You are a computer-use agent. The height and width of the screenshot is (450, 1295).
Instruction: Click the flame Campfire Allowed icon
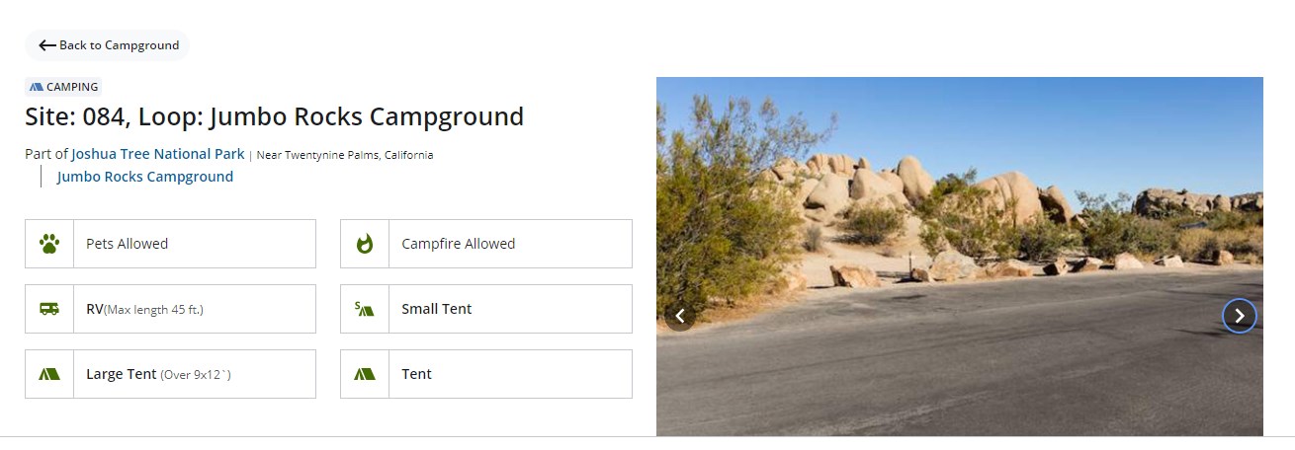pyautogui.click(x=365, y=244)
